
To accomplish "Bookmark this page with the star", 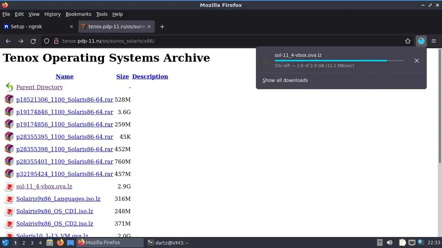I will pos(408,41).
